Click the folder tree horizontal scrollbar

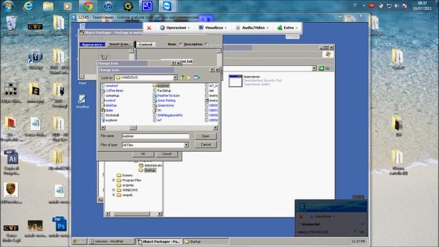[132, 214]
